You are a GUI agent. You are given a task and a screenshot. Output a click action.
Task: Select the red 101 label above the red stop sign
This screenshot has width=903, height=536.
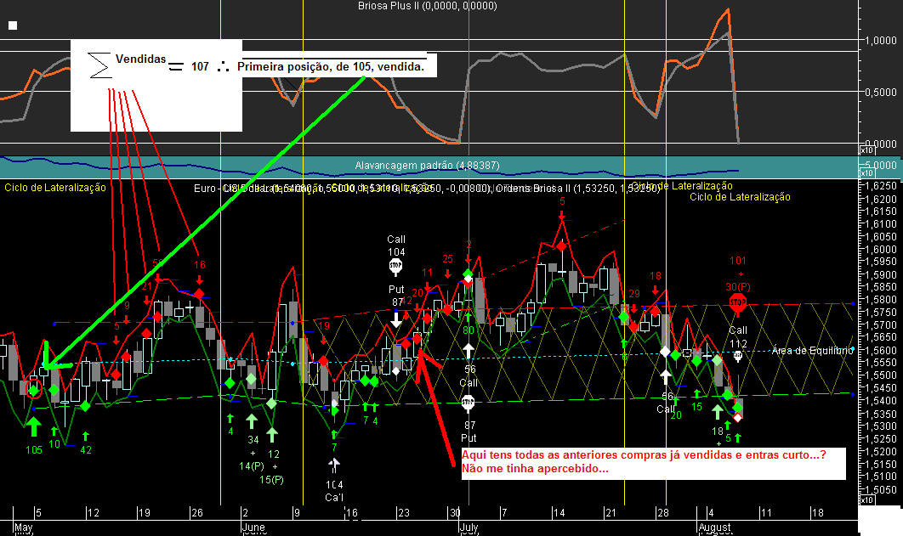pos(738,261)
